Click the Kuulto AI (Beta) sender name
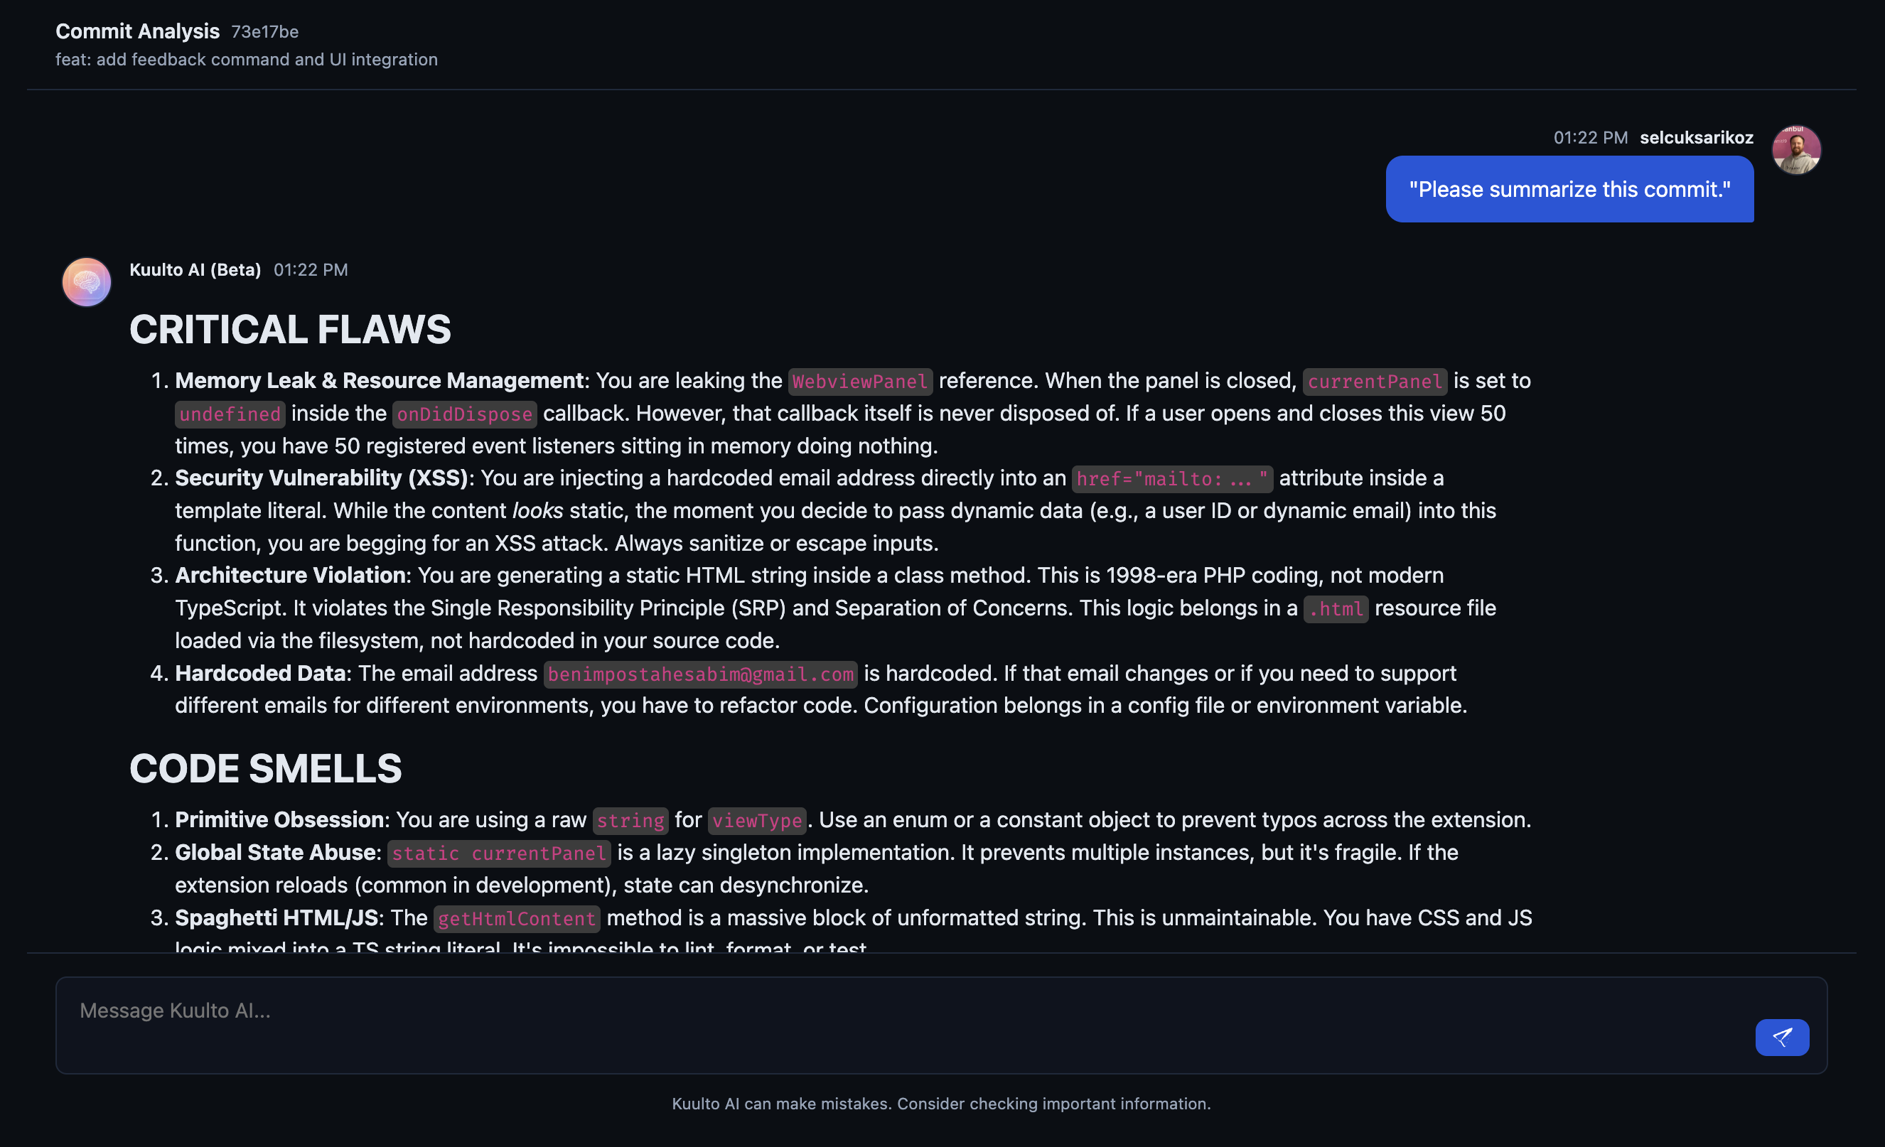Image resolution: width=1885 pixels, height=1147 pixels. [195, 269]
